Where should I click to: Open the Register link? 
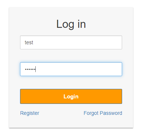[30, 113]
